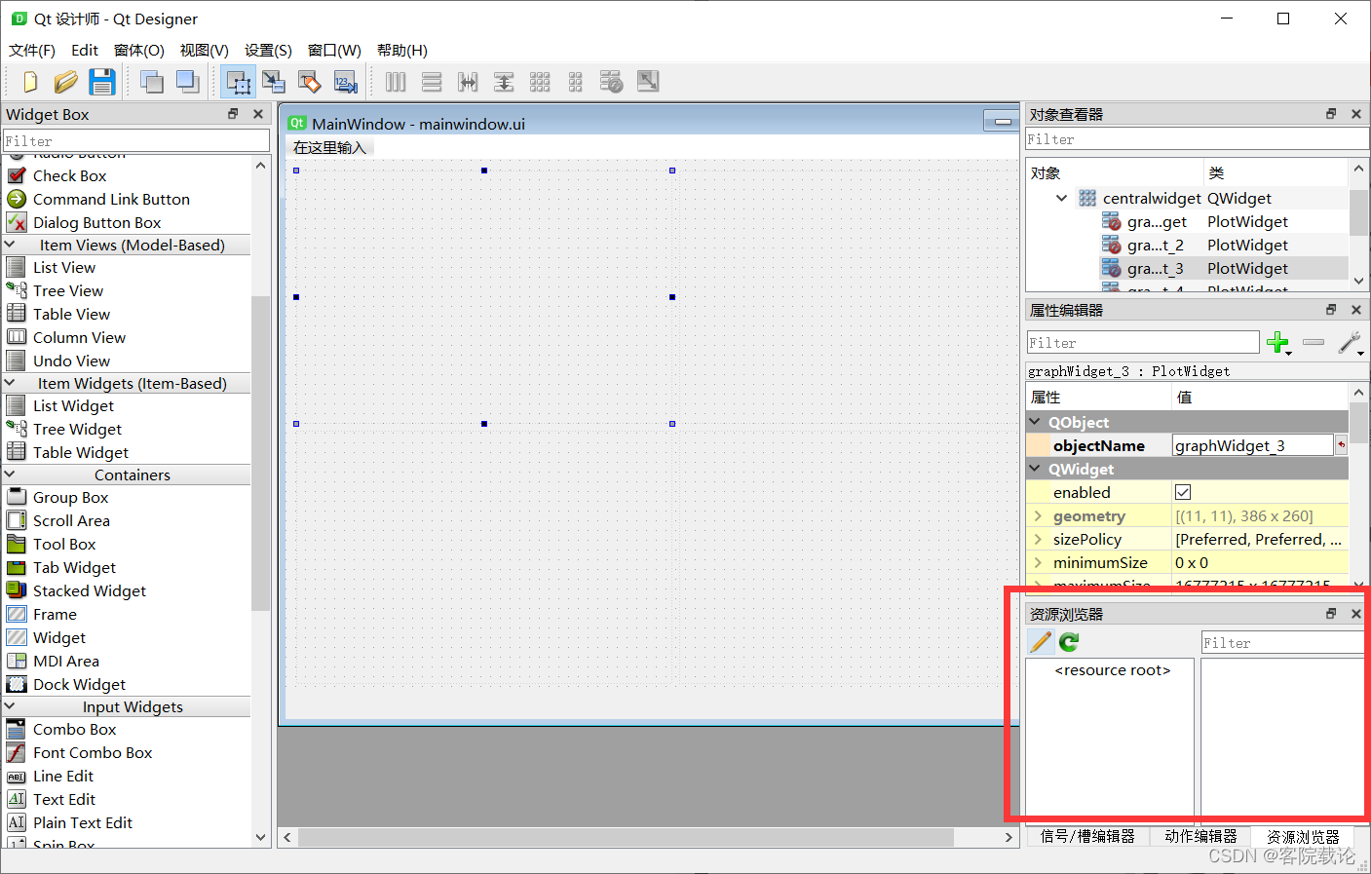Viewport: 1371px width, 874px height.
Task: Select the Edit Widgets mode icon
Action: tap(238, 82)
